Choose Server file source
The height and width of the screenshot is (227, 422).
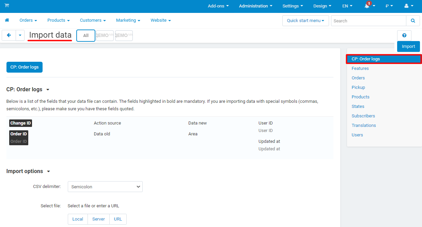99,219
